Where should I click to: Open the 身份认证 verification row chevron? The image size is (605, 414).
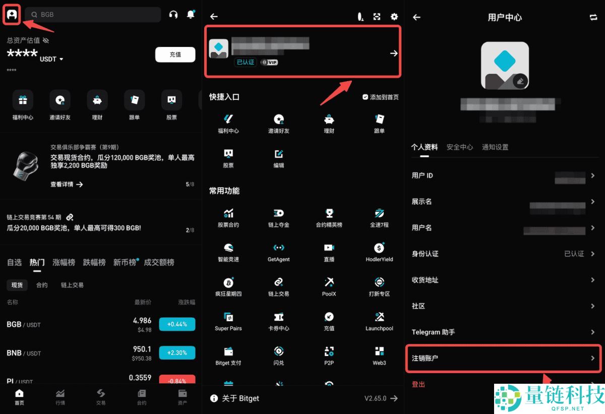593,254
